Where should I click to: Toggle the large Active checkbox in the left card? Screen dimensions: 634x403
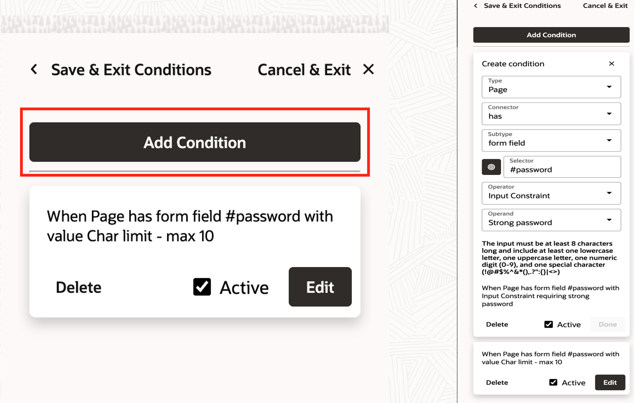[x=202, y=287]
